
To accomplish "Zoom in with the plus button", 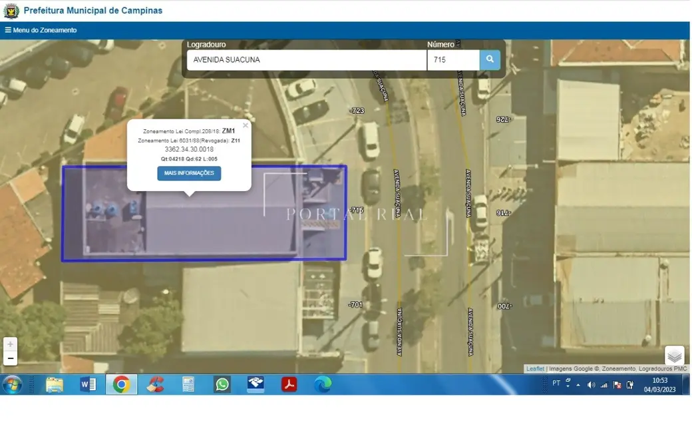I will point(10,344).
